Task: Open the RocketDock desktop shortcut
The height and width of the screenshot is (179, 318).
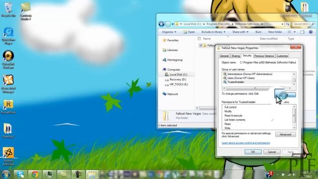Action: pos(8,106)
